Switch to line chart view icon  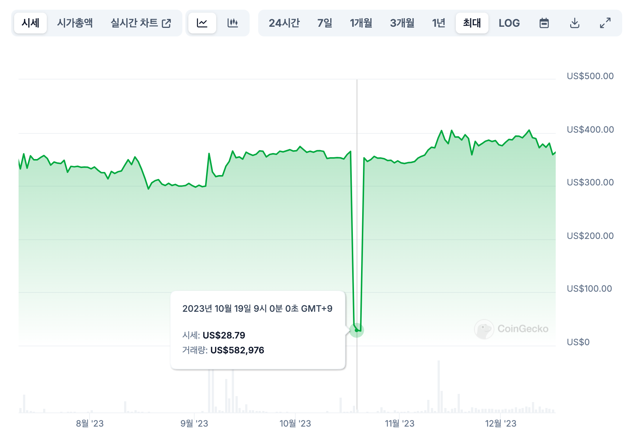[202, 23]
